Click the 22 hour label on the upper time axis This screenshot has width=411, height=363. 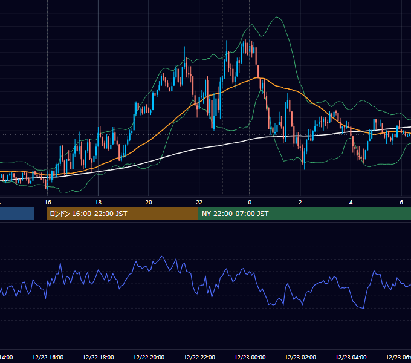pos(199,203)
